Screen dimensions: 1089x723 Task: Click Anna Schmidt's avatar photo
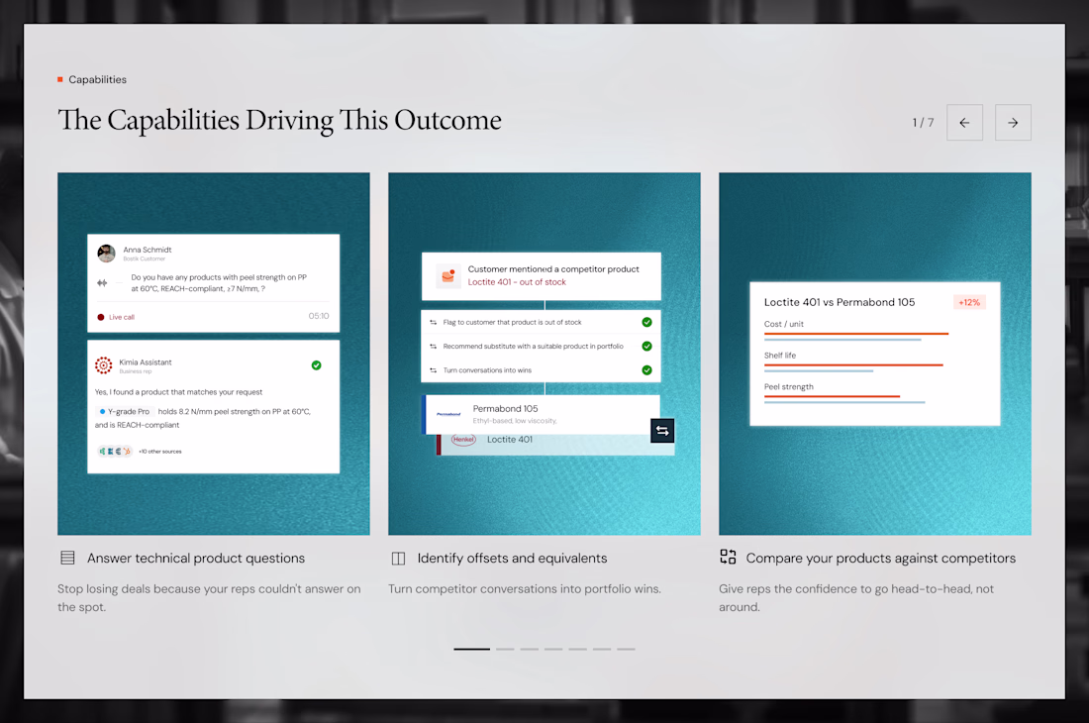pyautogui.click(x=106, y=253)
